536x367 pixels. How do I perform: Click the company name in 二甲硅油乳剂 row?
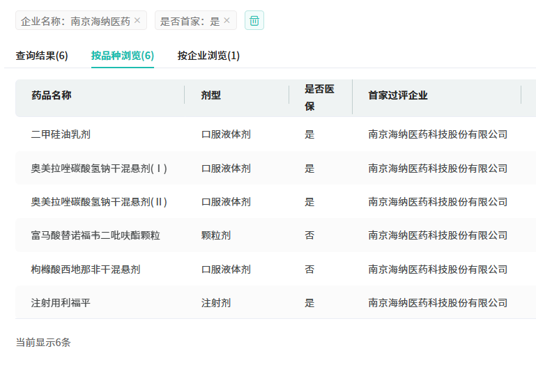(x=438, y=134)
